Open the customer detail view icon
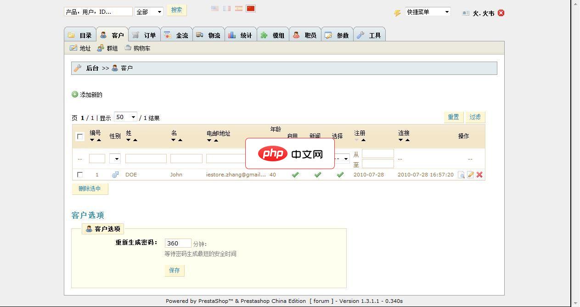Screen dimensions: 580x307 tap(461, 175)
